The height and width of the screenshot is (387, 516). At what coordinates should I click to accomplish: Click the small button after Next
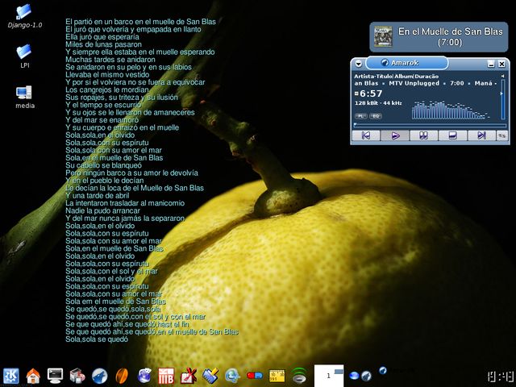(x=502, y=135)
